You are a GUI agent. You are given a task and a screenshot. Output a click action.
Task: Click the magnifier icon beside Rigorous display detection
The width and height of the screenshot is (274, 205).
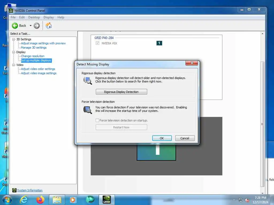(88, 81)
